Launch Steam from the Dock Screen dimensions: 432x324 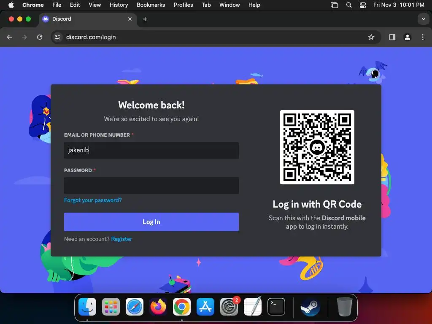pos(310,307)
